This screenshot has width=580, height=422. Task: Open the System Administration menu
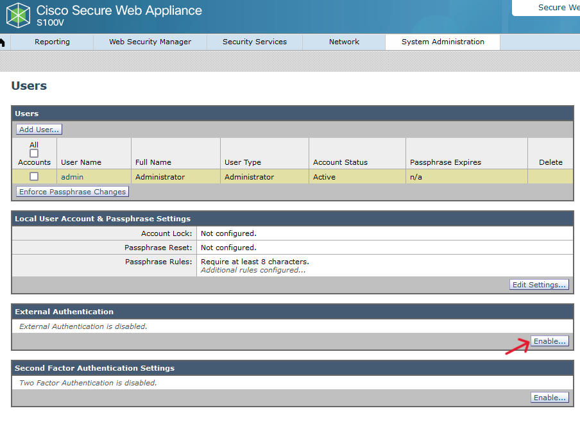click(443, 42)
